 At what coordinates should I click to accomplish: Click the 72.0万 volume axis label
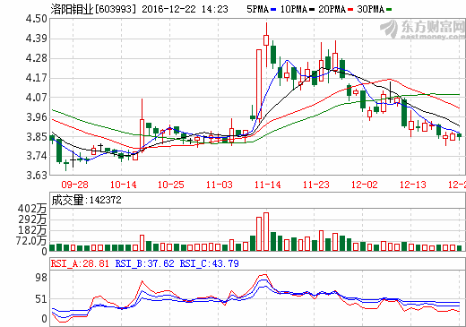[x=31, y=241]
